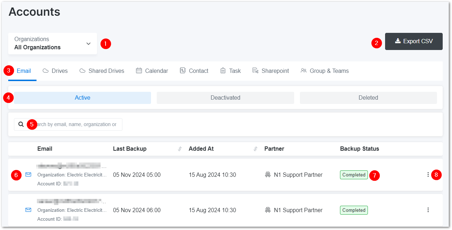Sort by Added At column arrows
Viewport: 452px width, 230px height.
[256, 149]
